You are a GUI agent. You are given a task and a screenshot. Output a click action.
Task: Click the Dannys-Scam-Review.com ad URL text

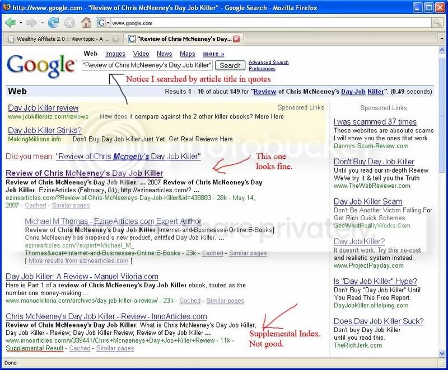[x=371, y=146]
